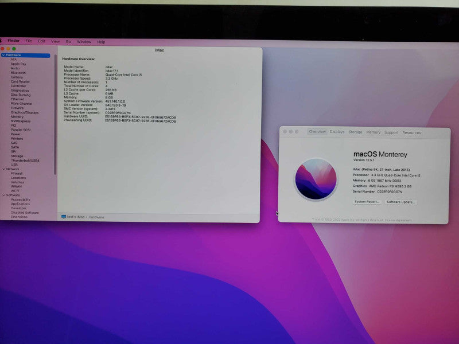Select Disc Burning in the sidebar
The width and height of the screenshot is (459, 344).
pos(21,95)
